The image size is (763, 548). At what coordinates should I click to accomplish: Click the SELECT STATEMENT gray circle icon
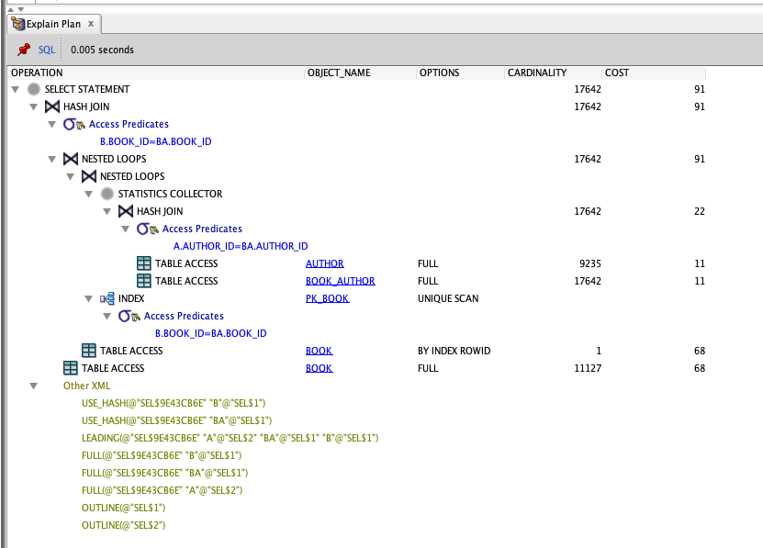(34, 90)
